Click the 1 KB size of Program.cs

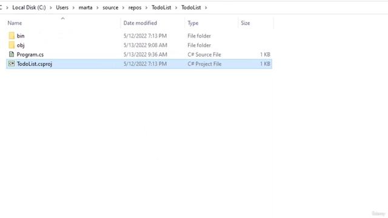pyautogui.click(x=265, y=54)
